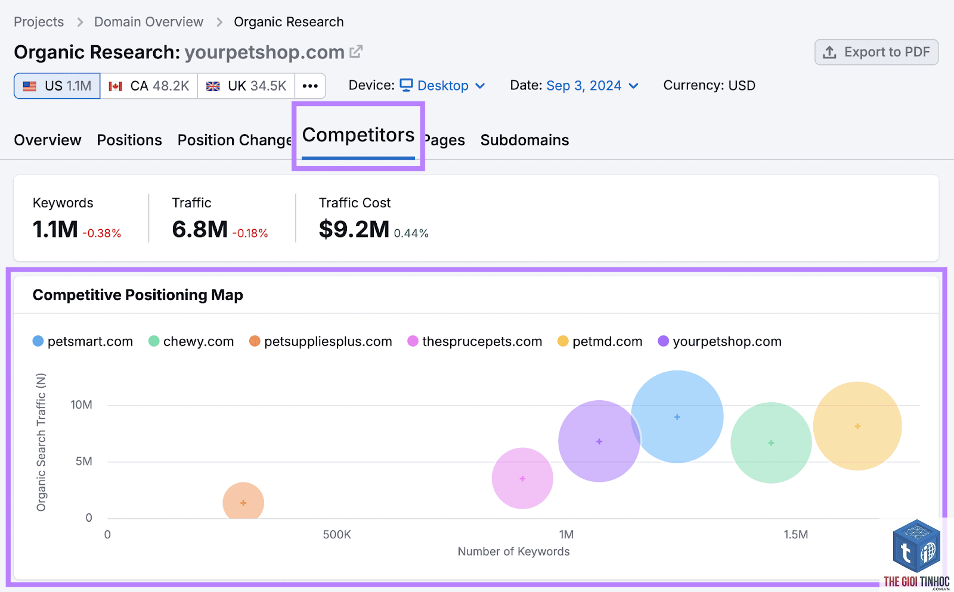
Task: Go to Projects breadcrumb
Action: pos(39,22)
